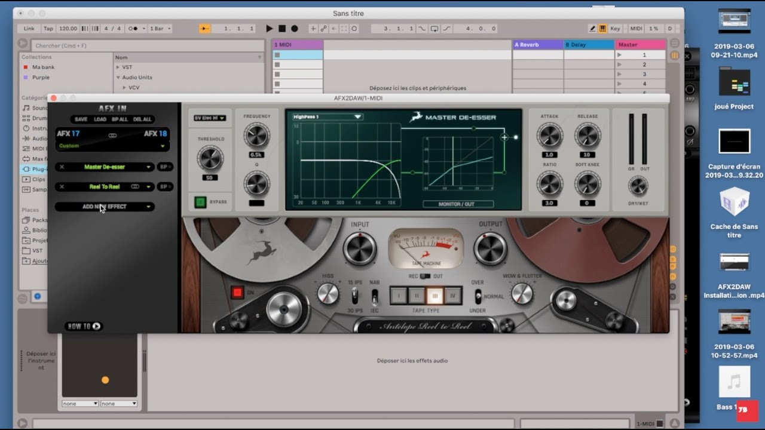765x430 pixels.
Task: Click the MIDI arrangement overdub plus icon
Action: pyautogui.click(x=313, y=29)
